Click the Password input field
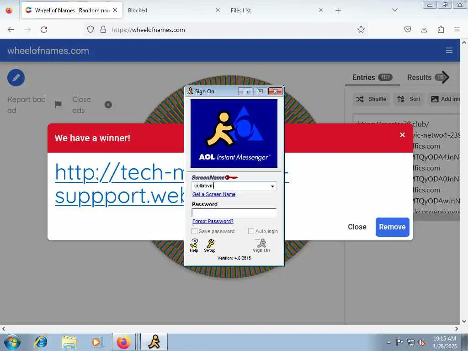The width and height of the screenshot is (468, 351). [234, 213]
